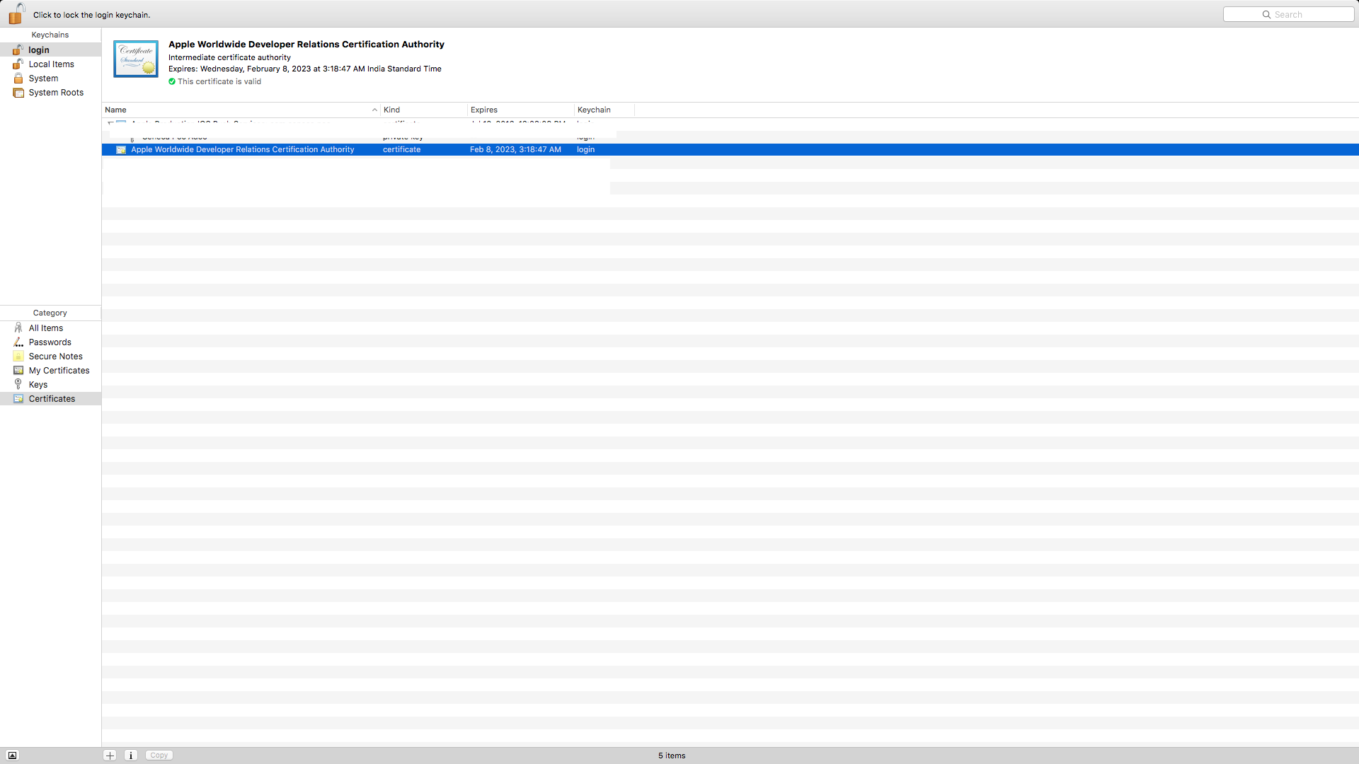Image resolution: width=1359 pixels, height=764 pixels.
Task: Click the lock icon to lock the keychain
Action: coord(16,13)
